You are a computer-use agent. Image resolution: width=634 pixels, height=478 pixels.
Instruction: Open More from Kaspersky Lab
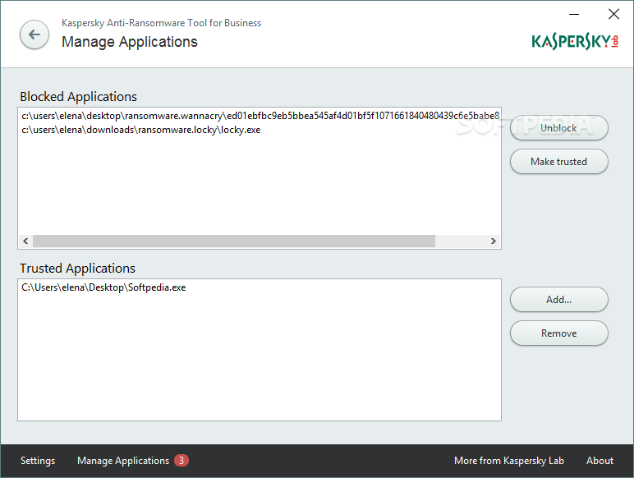tap(508, 461)
